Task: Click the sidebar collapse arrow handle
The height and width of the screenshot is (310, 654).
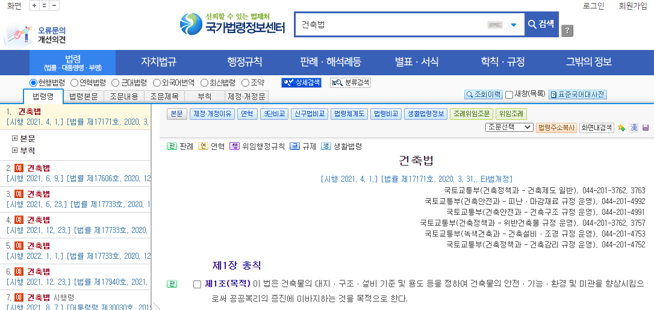Action: 156,306
